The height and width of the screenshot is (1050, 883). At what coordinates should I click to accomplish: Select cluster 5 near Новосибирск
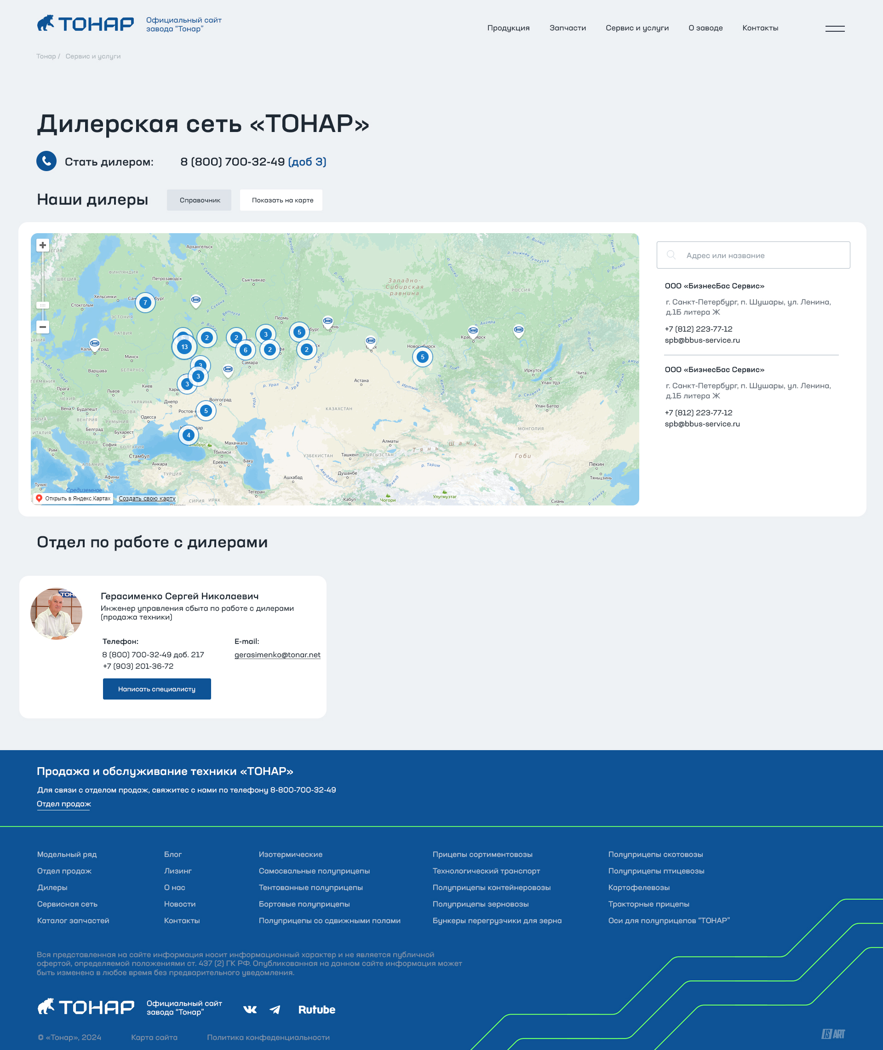tap(423, 357)
